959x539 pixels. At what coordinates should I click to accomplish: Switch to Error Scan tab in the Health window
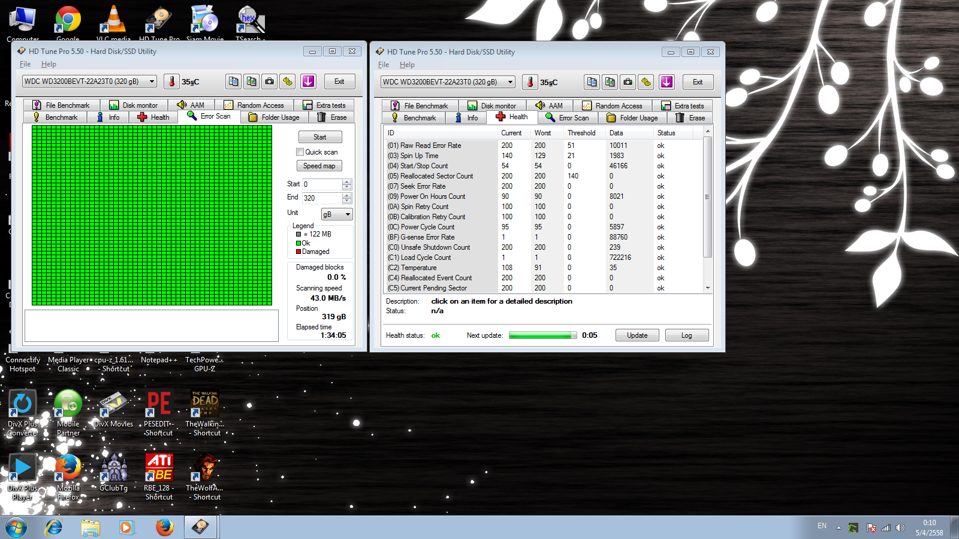point(568,118)
